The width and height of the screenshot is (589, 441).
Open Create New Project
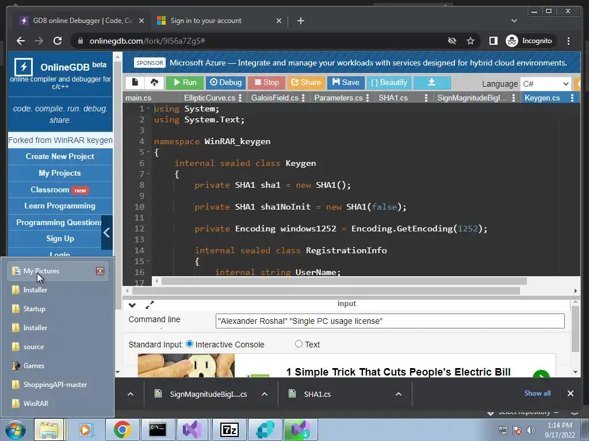coord(60,156)
